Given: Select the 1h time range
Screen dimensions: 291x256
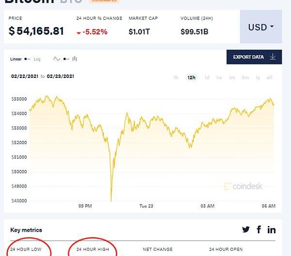Looking at the screenshot, I should (176, 77).
